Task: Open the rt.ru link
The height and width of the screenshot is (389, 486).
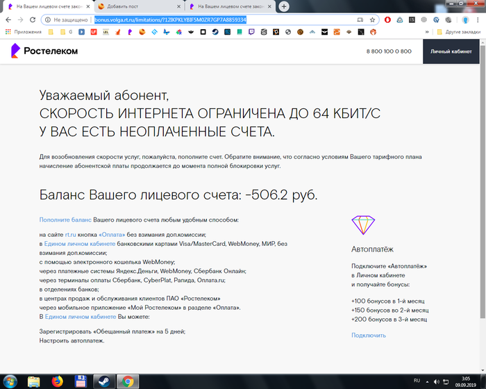Action: pyautogui.click(x=70, y=235)
